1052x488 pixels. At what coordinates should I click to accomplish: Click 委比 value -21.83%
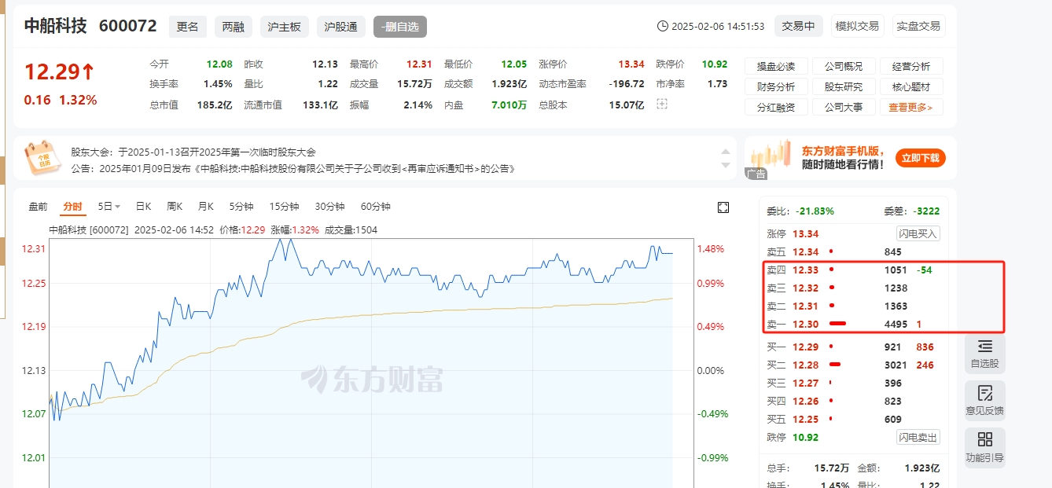(815, 211)
